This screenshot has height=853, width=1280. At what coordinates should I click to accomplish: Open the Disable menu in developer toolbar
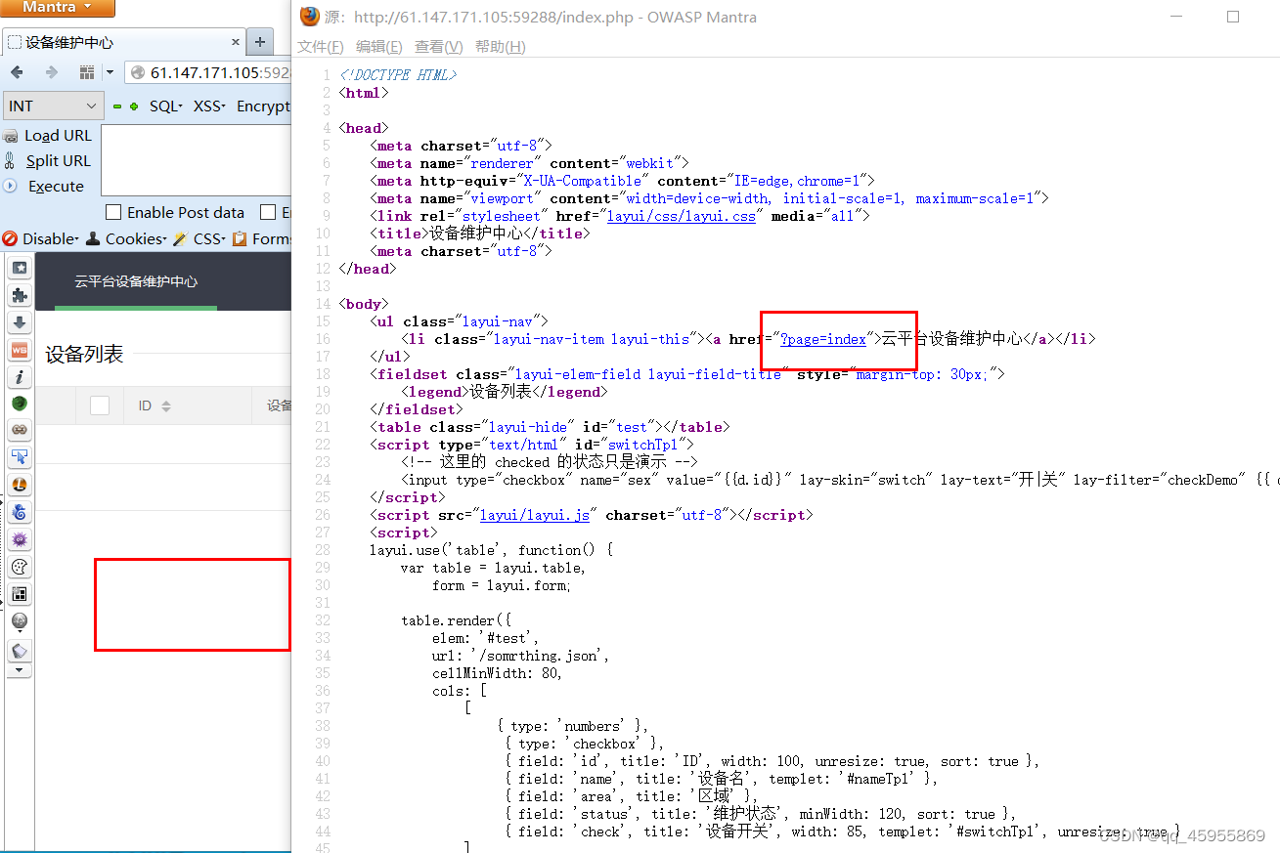coord(41,238)
